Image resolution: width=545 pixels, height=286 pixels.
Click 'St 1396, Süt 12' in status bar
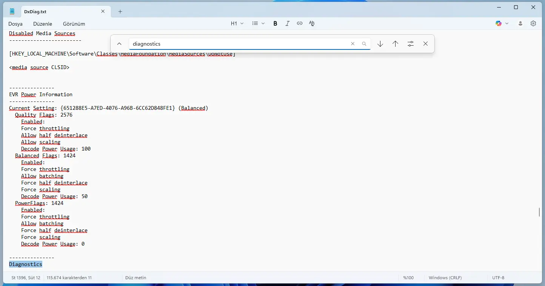[26, 278]
